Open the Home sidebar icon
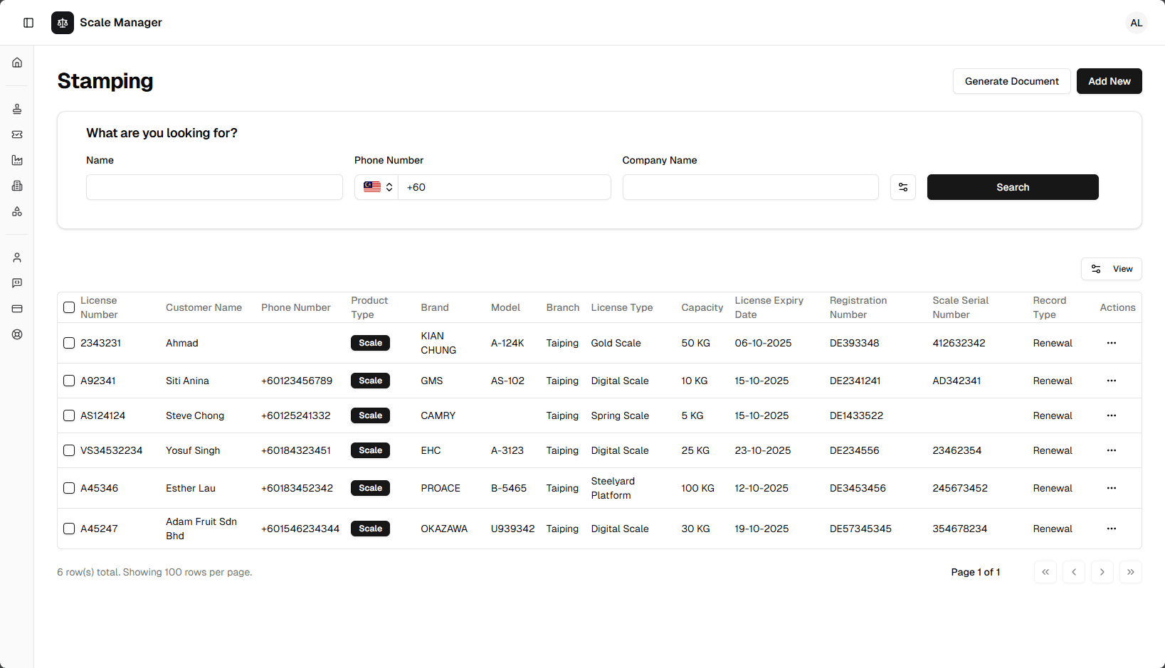1165x668 pixels. coord(17,63)
